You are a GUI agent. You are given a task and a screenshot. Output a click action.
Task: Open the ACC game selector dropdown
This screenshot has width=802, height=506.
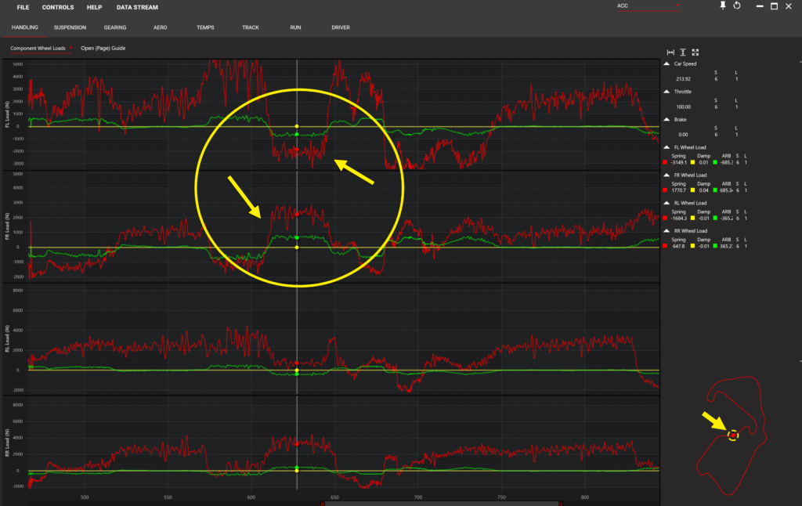[x=648, y=6]
